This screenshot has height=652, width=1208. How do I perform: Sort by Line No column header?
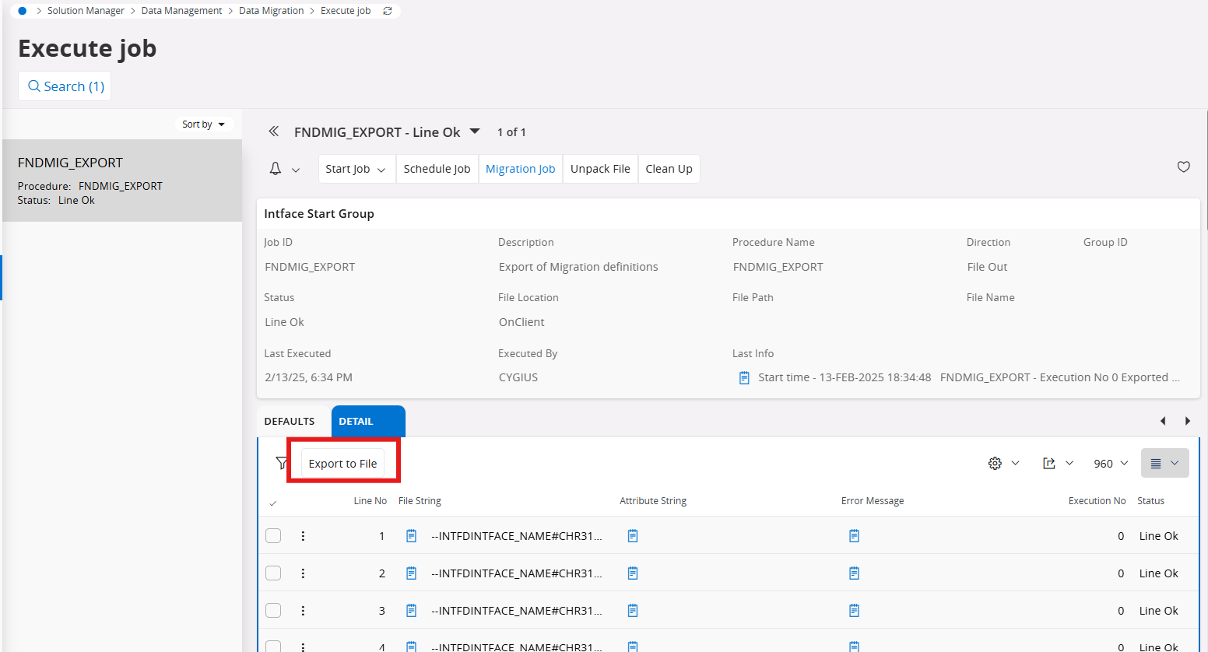[370, 501]
